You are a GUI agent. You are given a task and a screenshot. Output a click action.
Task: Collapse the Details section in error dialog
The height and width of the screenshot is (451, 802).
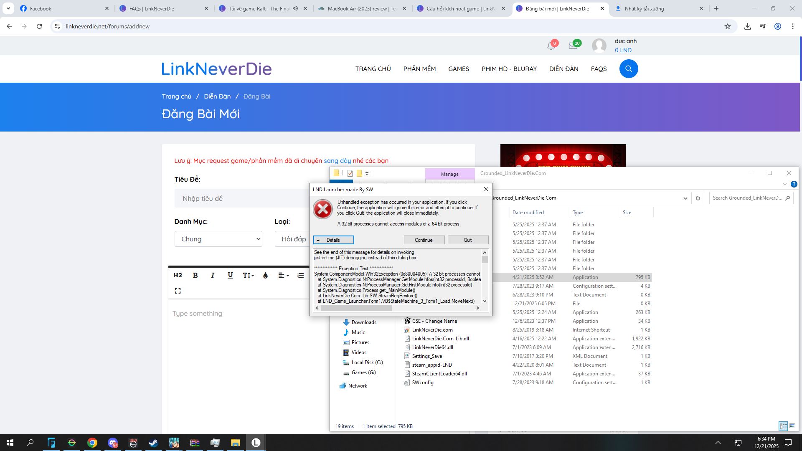coord(333,240)
